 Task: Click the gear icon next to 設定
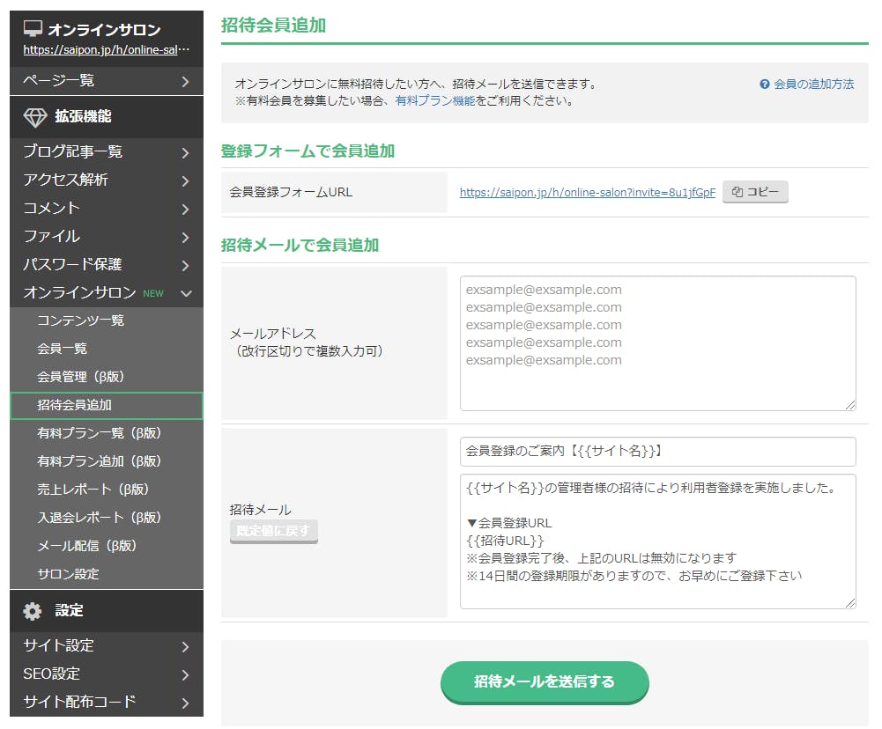tap(33, 611)
